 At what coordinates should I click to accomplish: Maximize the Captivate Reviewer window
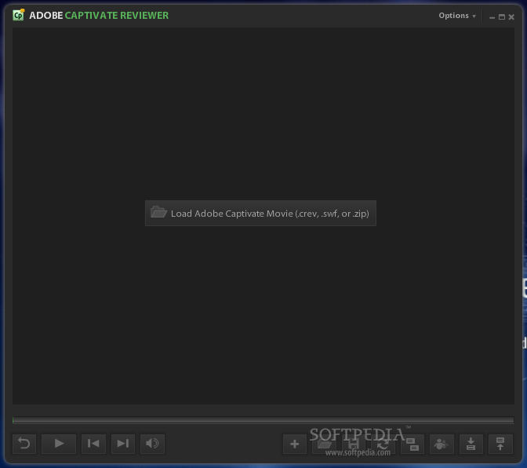[502, 16]
